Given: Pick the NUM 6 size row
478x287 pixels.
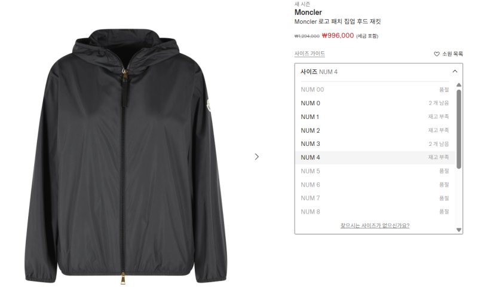Looking at the screenshot, I should click(375, 185).
